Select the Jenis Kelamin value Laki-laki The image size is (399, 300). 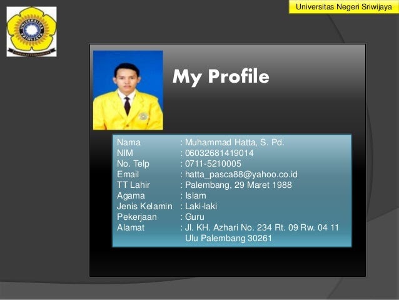(x=201, y=206)
